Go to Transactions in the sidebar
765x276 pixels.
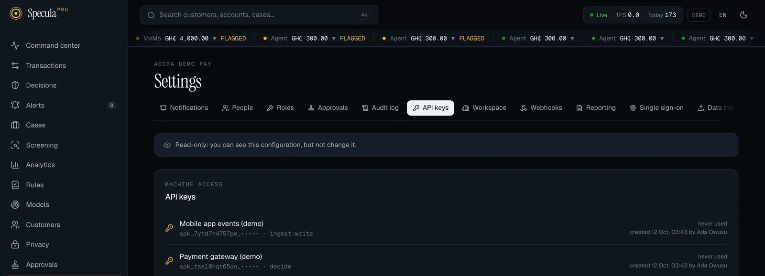pos(64,65)
